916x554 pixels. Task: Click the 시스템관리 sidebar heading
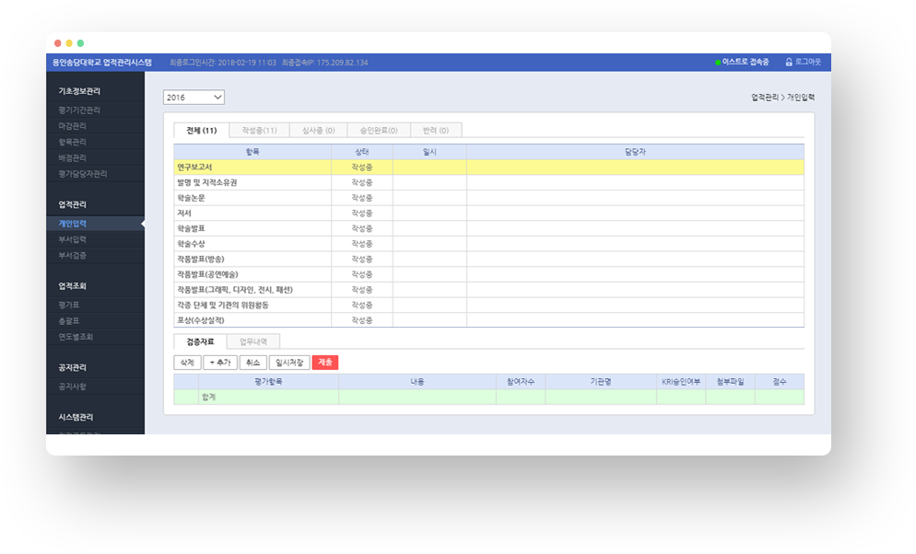point(76,417)
